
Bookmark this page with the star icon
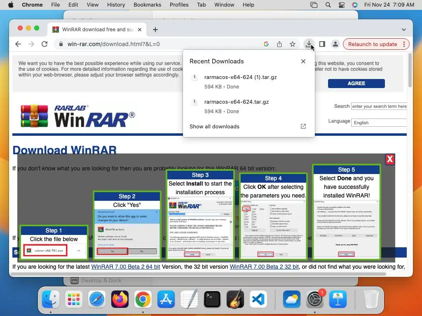pyautogui.click(x=293, y=44)
